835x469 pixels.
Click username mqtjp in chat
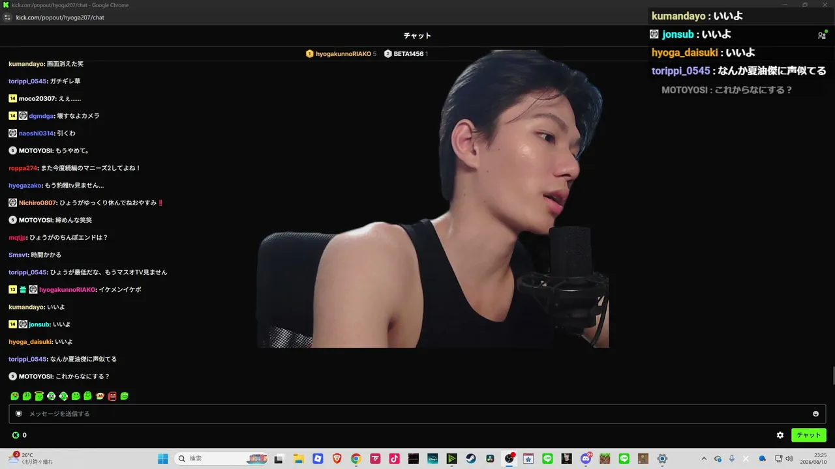pyautogui.click(x=17, y=238)
